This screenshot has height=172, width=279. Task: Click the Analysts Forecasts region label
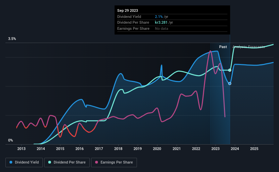[249, 47]
